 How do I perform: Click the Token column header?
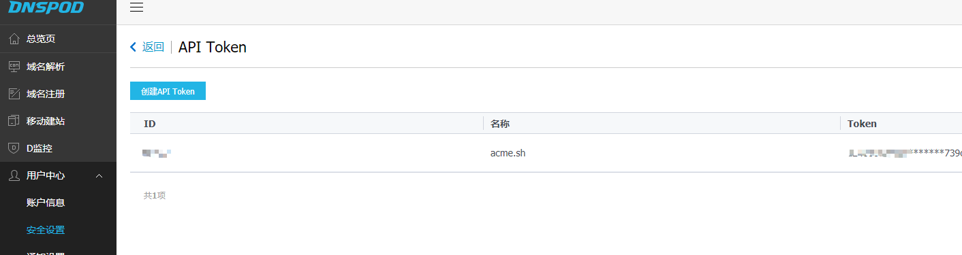[x=862, y=124]
